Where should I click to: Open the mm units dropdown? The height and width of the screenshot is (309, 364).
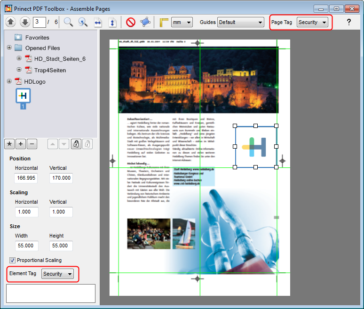[x=182, y=22]
